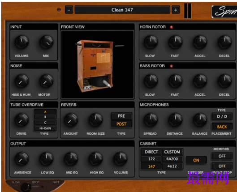
Task: Adjust the Input VOLUME knob
Action: coord(22,42)
